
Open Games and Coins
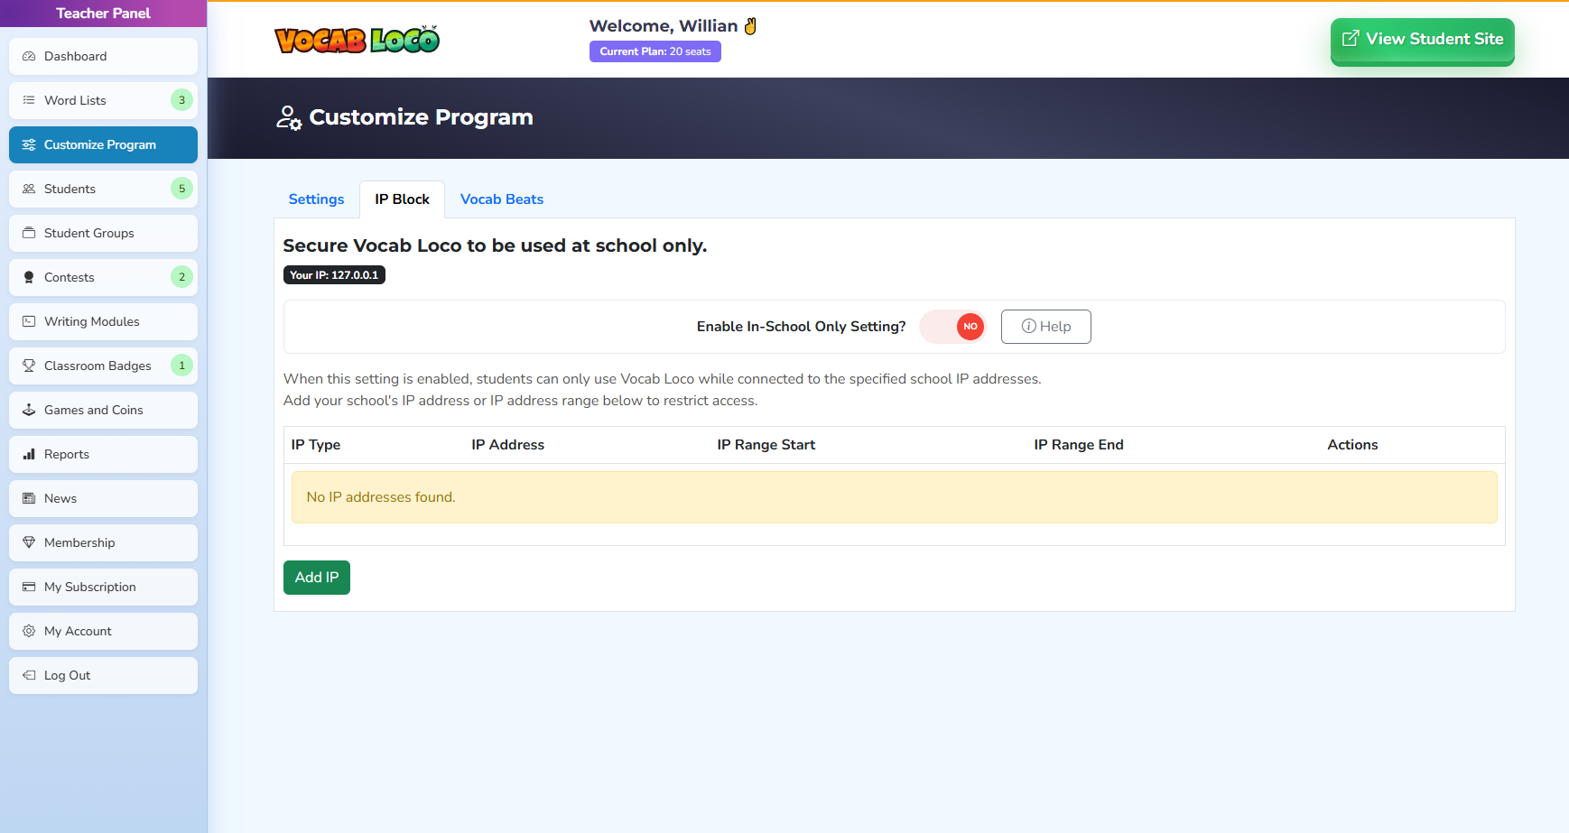coord(103,410)
